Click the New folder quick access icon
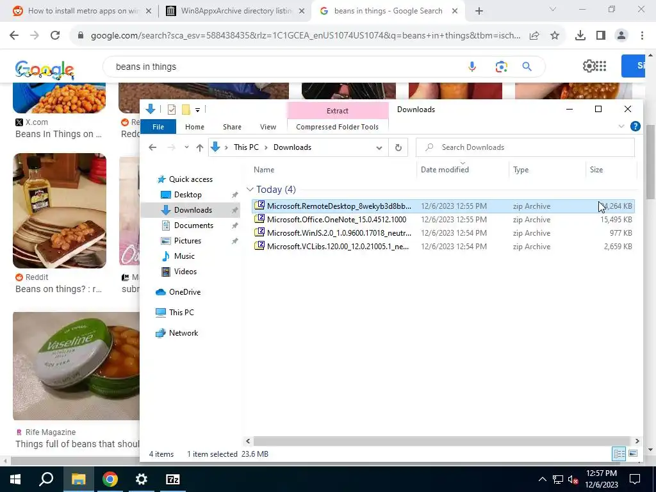The height and width of the screenshot is (492, 656). coord(186,110)
